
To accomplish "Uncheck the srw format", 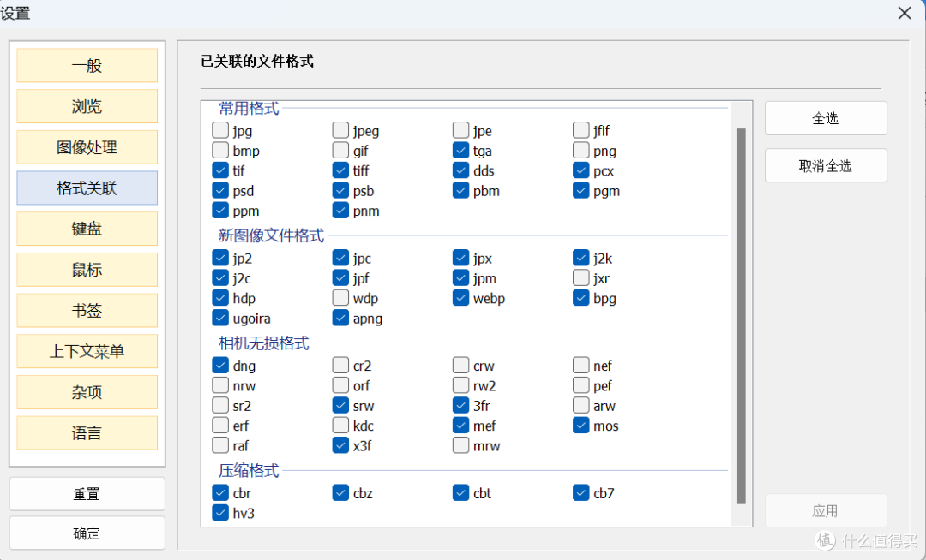I will (x=340, y=406).
